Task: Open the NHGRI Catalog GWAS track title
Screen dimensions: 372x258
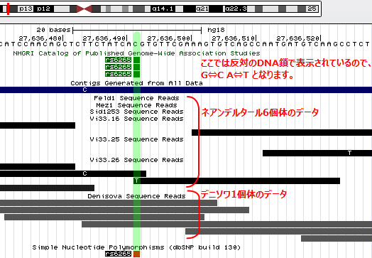Action: (x=136, y=53)
